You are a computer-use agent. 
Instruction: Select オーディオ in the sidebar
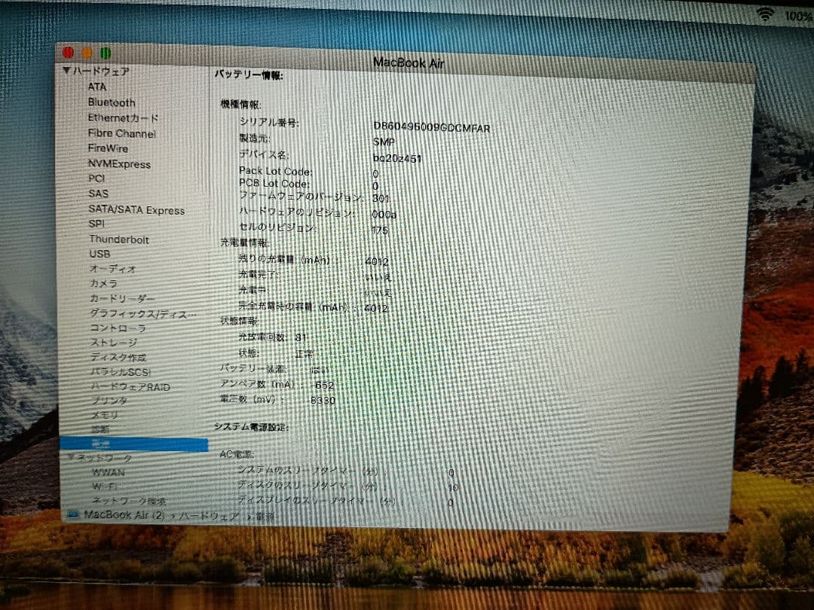pos(112,269)
